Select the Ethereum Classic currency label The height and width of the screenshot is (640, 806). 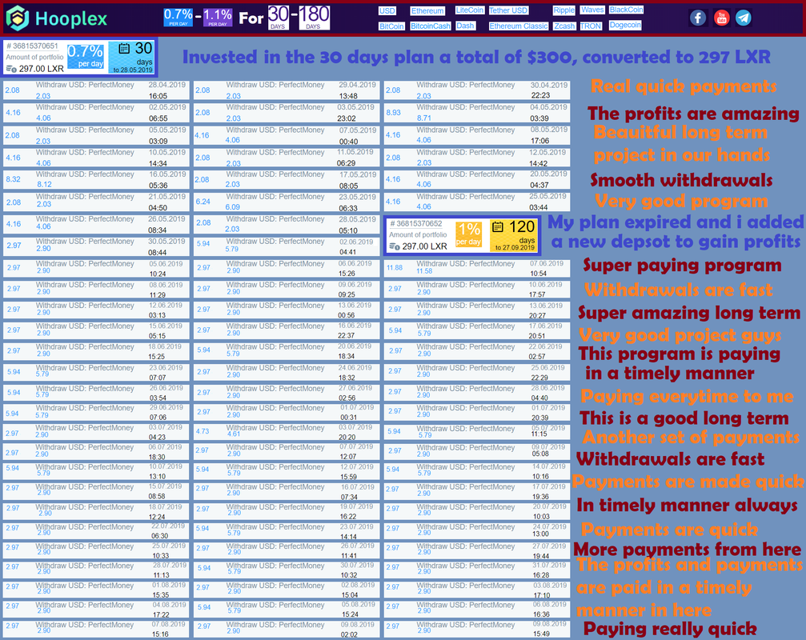(x=519, y=26)
